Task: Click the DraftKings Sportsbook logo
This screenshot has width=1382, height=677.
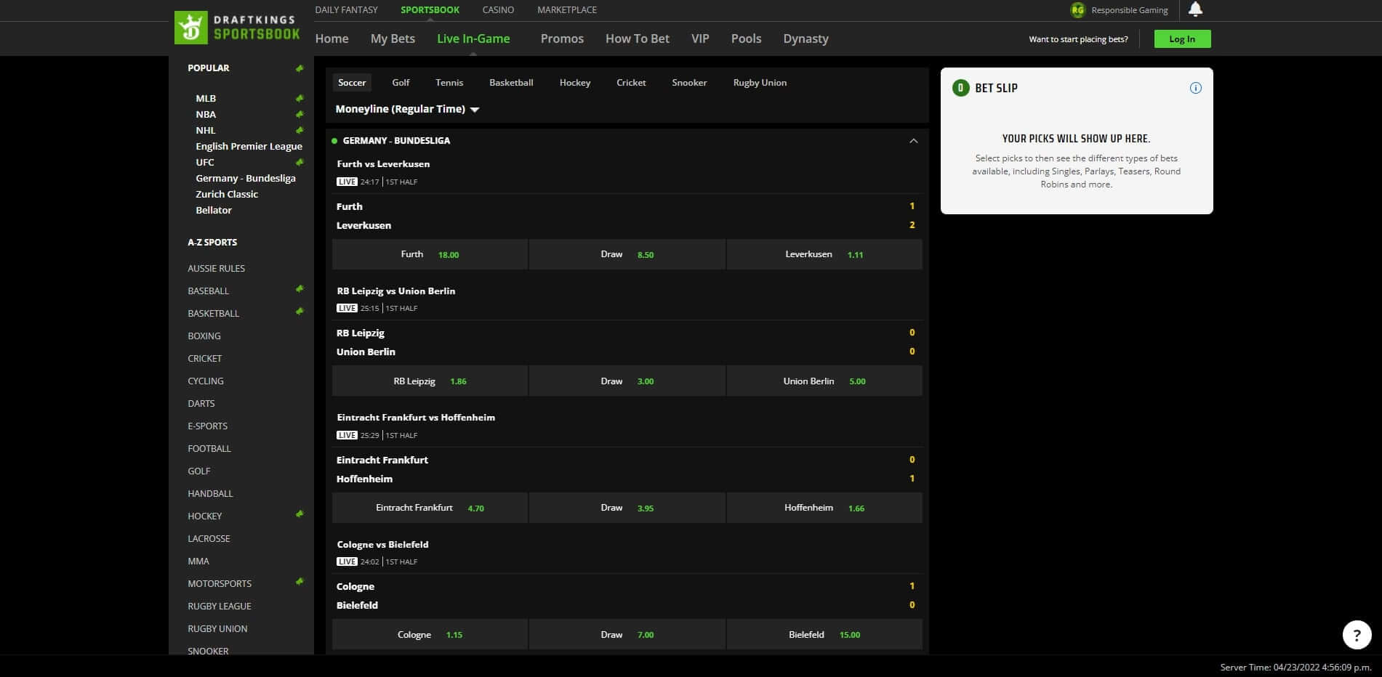Action: 236,26
